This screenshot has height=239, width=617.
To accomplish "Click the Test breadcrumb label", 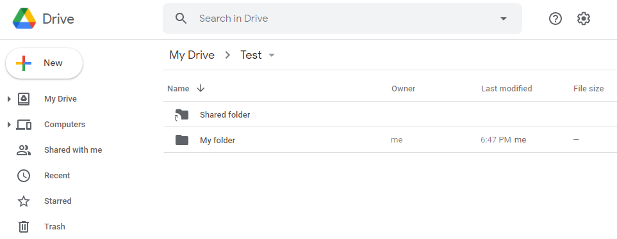I will click(x=251, y=55).
